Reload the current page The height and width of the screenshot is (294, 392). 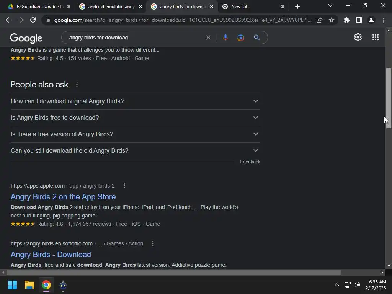pyautogui.click(x=33, y=20)
